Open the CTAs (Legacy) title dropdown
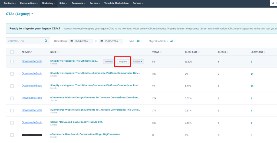 pos(19,14)
